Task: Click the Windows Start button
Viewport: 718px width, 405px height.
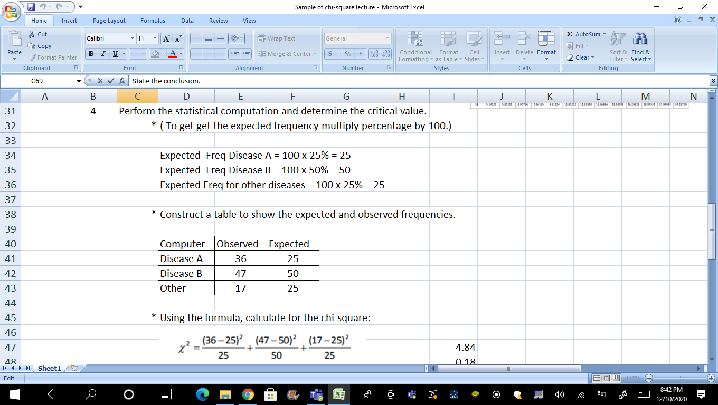Action: pyautogui.click(x=14, y=394)
